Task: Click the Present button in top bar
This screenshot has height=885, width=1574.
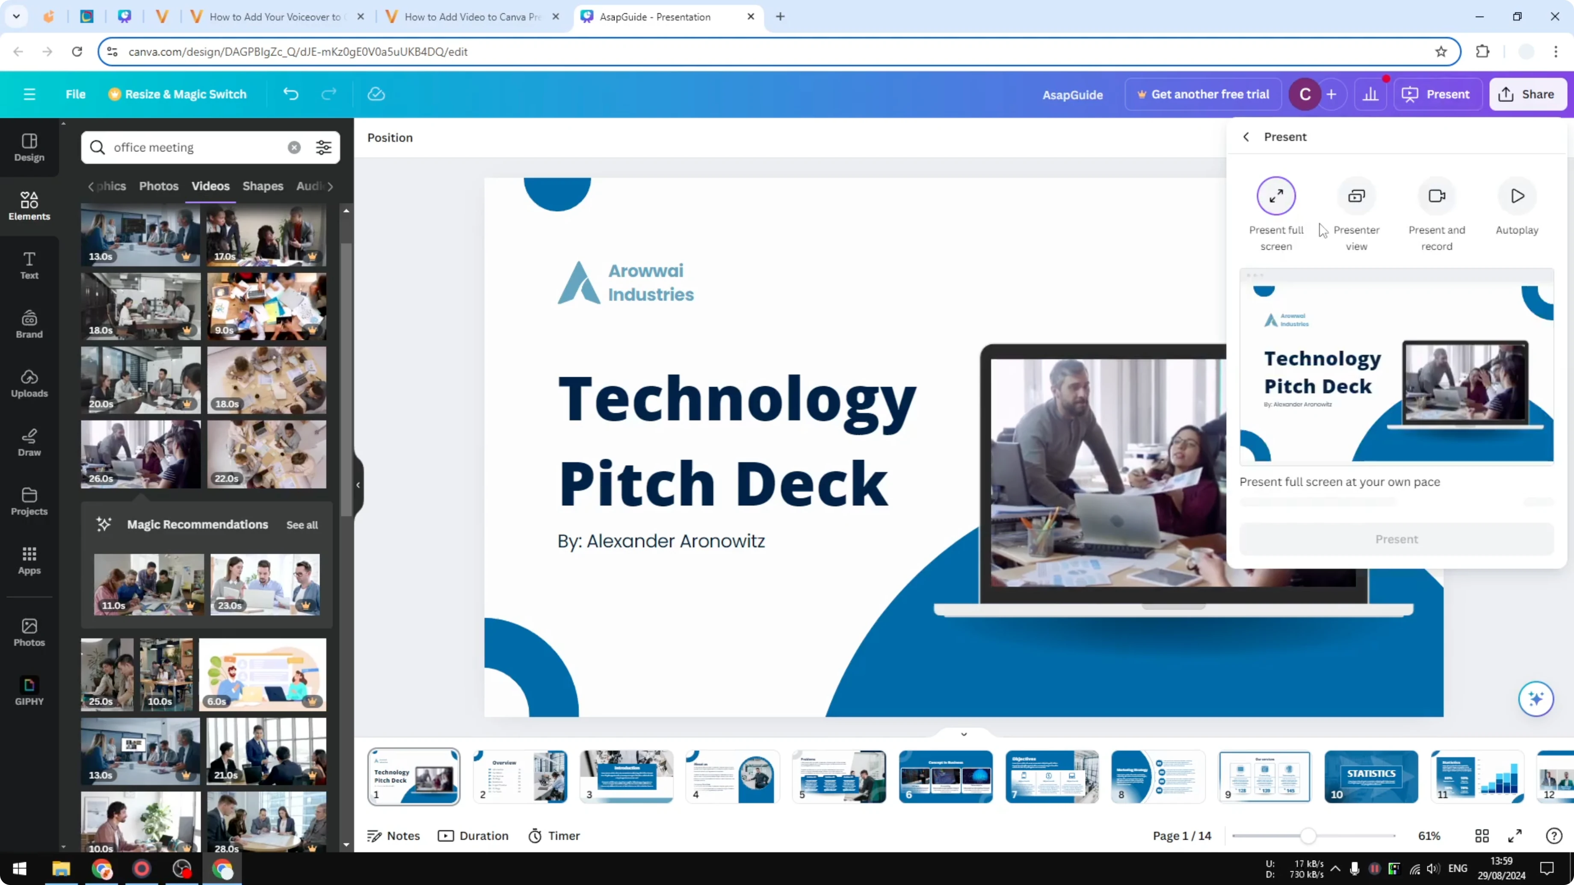Action: click(x=1437, y=94)
